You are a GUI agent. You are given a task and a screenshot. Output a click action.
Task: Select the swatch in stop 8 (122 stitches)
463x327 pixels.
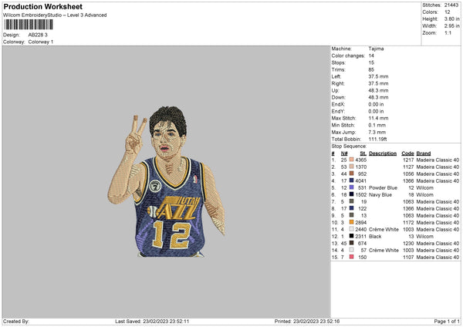click(x=351, y=208)
